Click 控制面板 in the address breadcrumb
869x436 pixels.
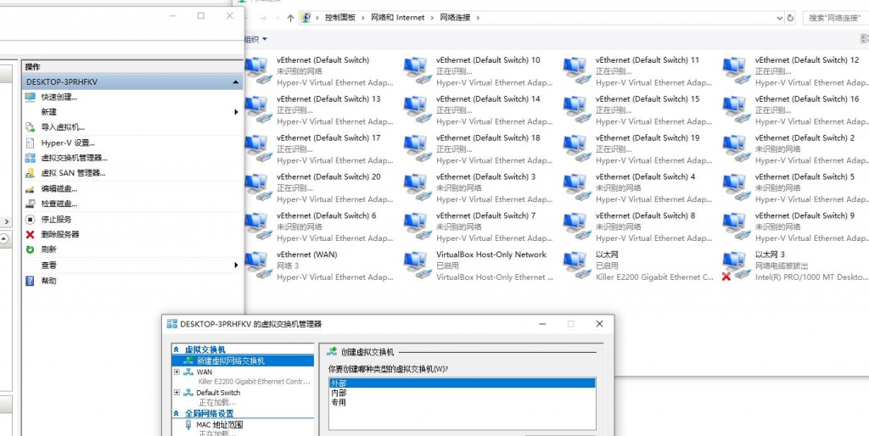(x=339, y=18)
